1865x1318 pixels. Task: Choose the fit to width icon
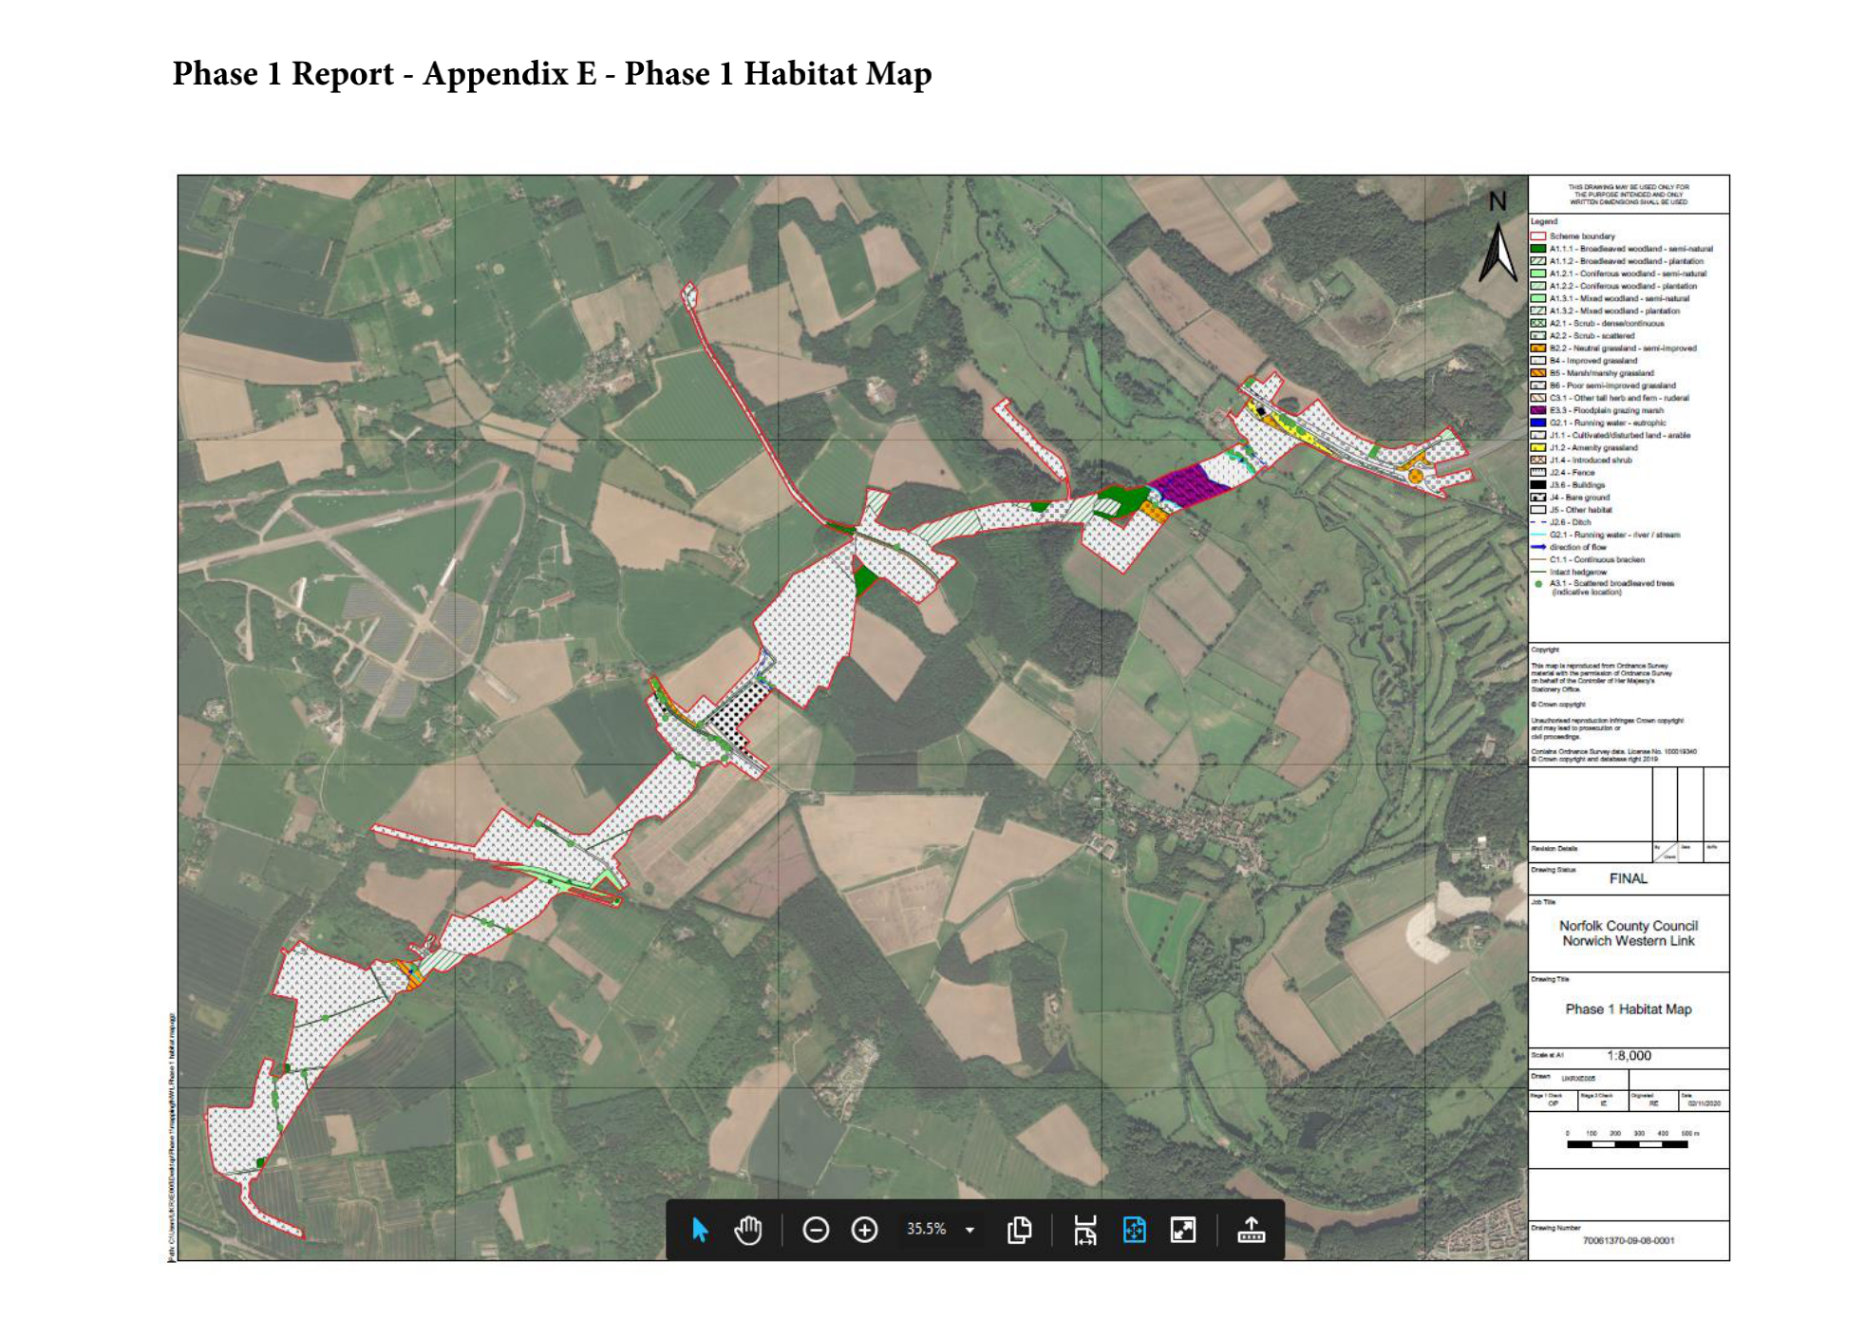pos(1084,1230)
